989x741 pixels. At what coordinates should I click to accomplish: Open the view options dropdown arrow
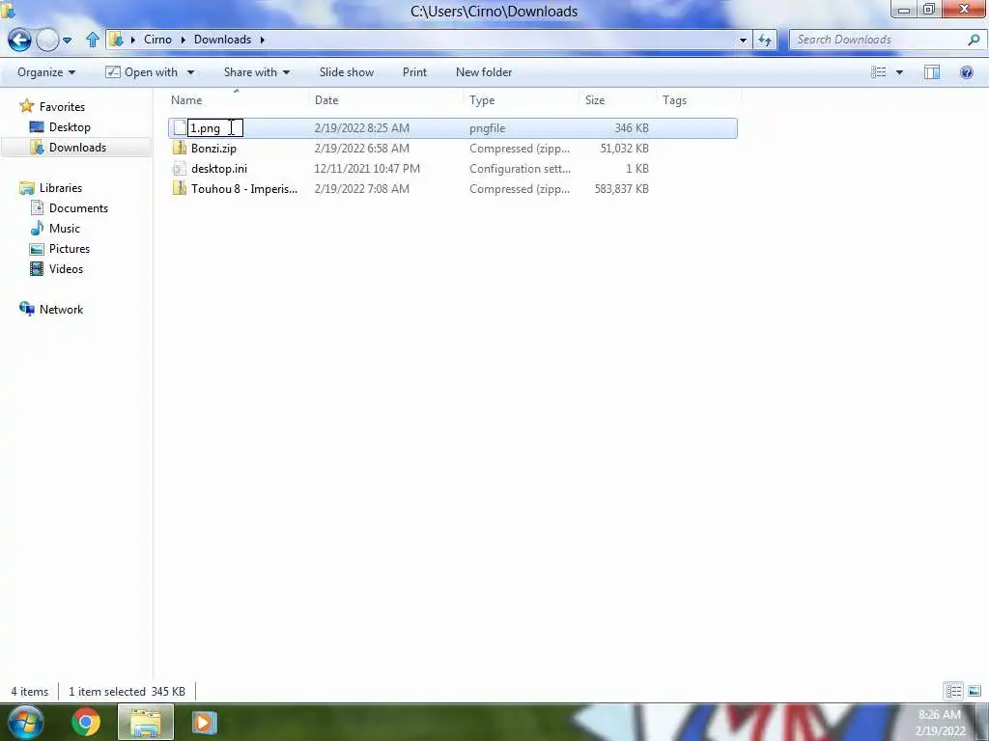[899, 72]
